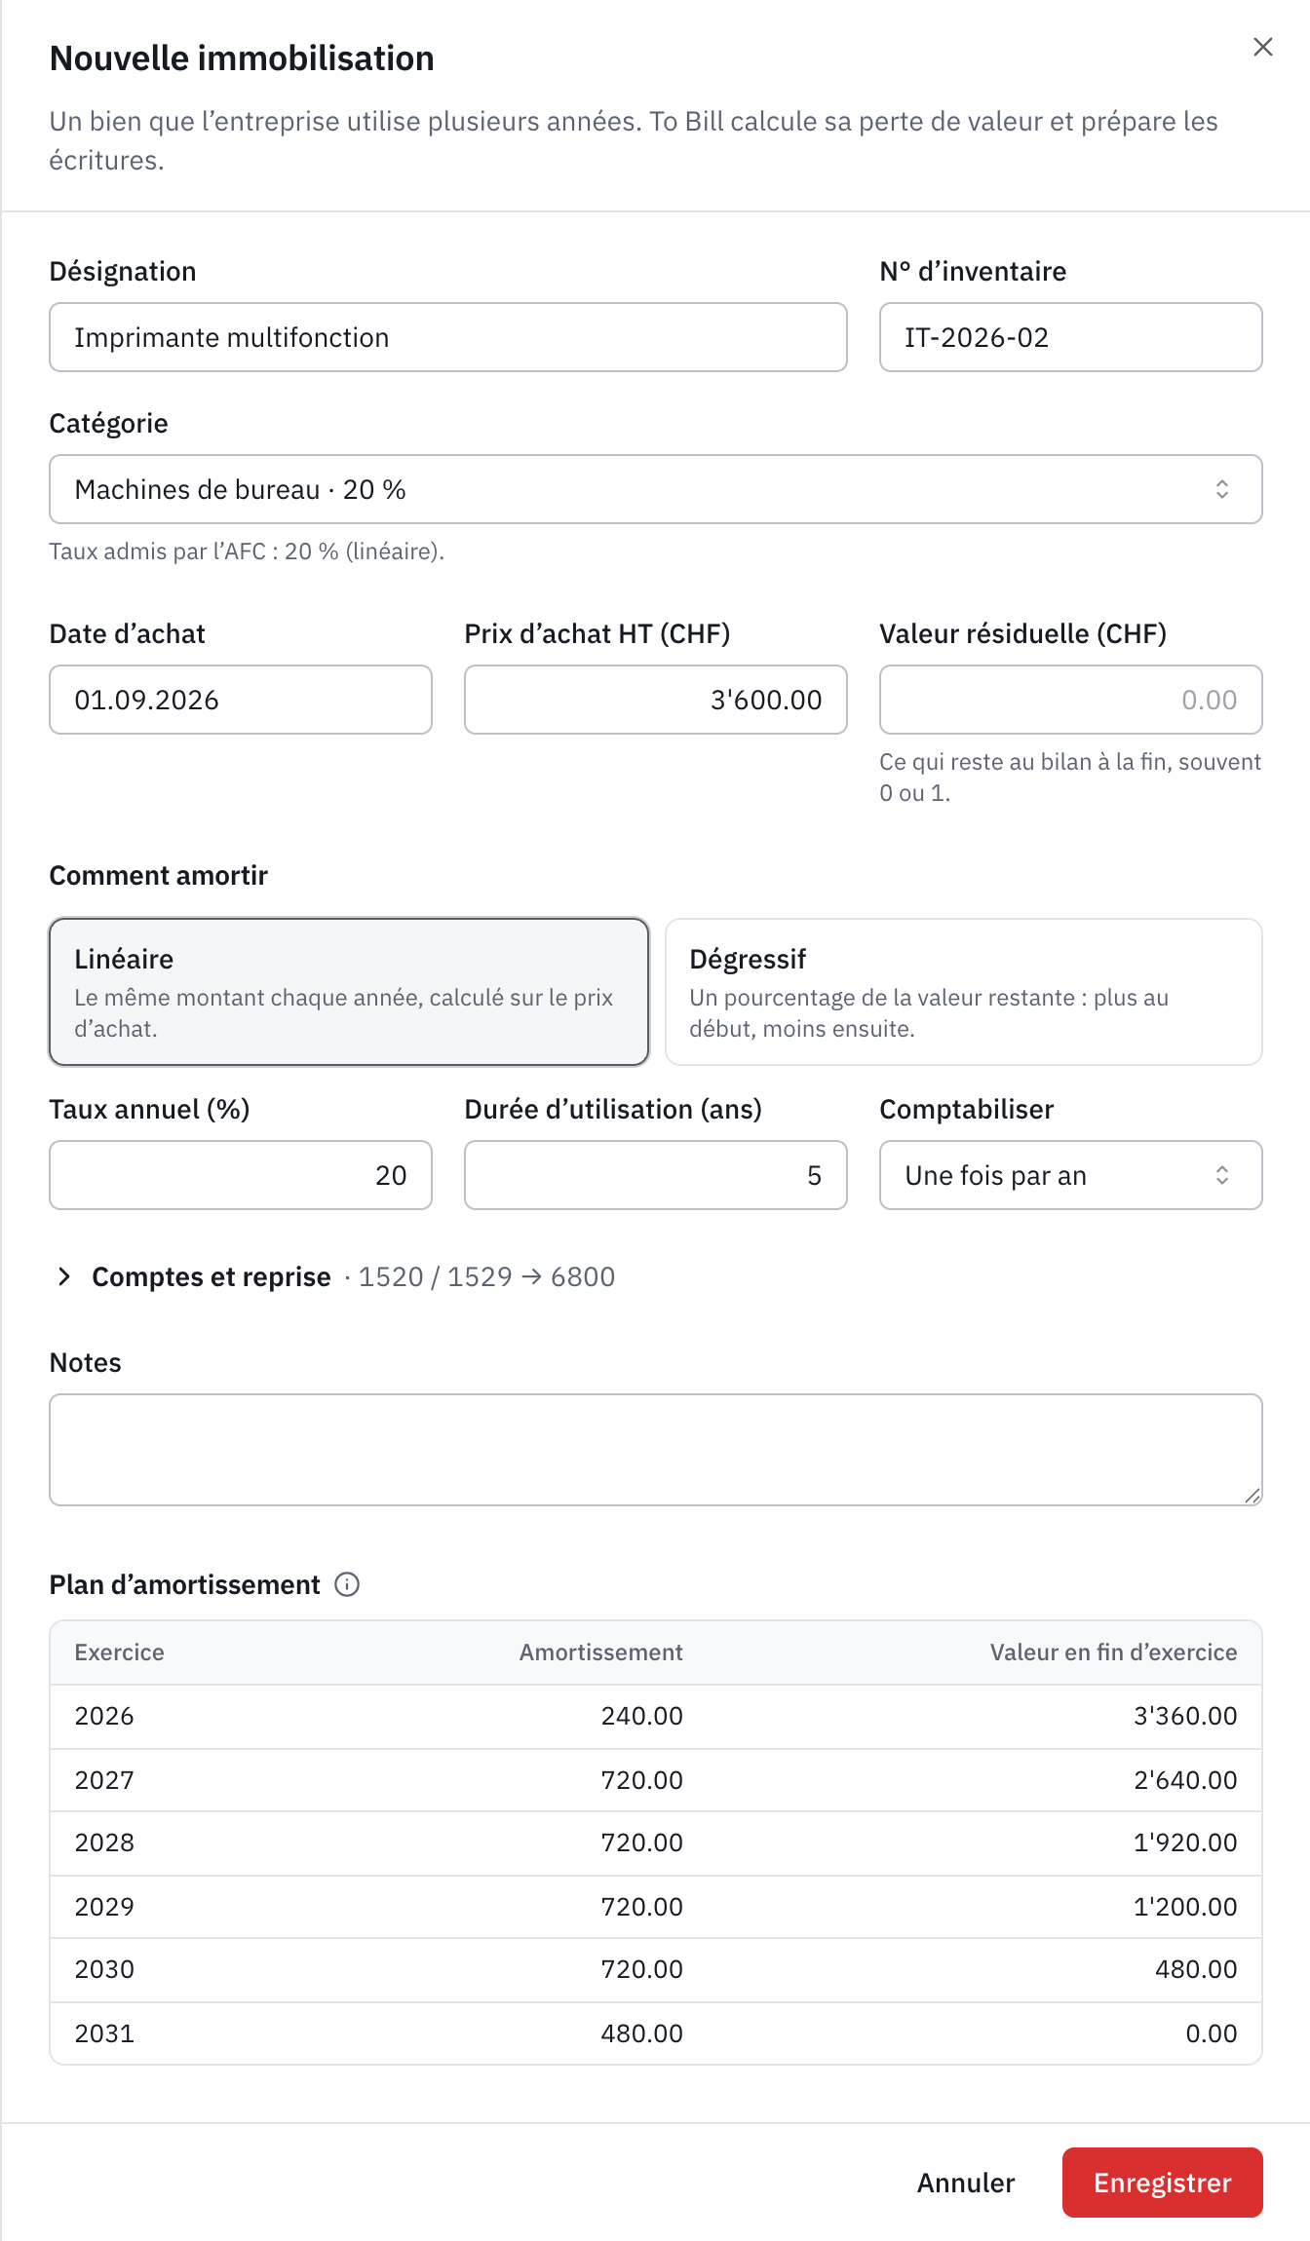Click the 1520 / 1529 → 6800 accounts summary
1310x2241 pixels.
[x=486, y=1276]
